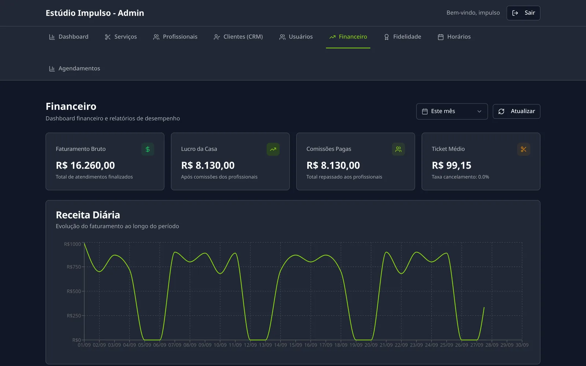Select the active Financeiro tab
Image resolution: width=586 pixels, height=366 pixels.
click(348, 37)
